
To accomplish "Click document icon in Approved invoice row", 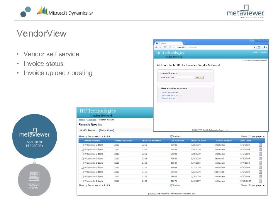I will (x=83, y=172).
